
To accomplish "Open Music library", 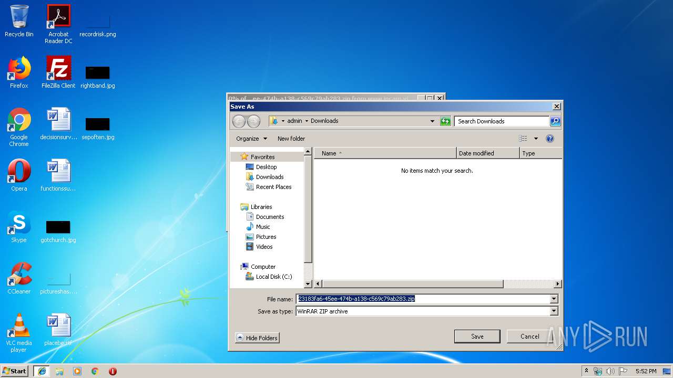I will coord(263,227).
